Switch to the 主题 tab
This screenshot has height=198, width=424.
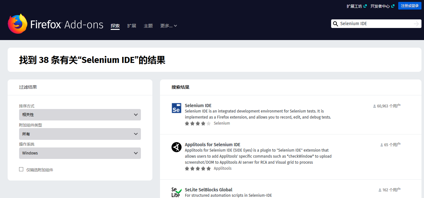tap(148, 26)
